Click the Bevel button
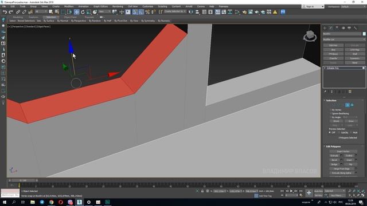The height and width of the screenshot is (206, 367). [334, 160]
